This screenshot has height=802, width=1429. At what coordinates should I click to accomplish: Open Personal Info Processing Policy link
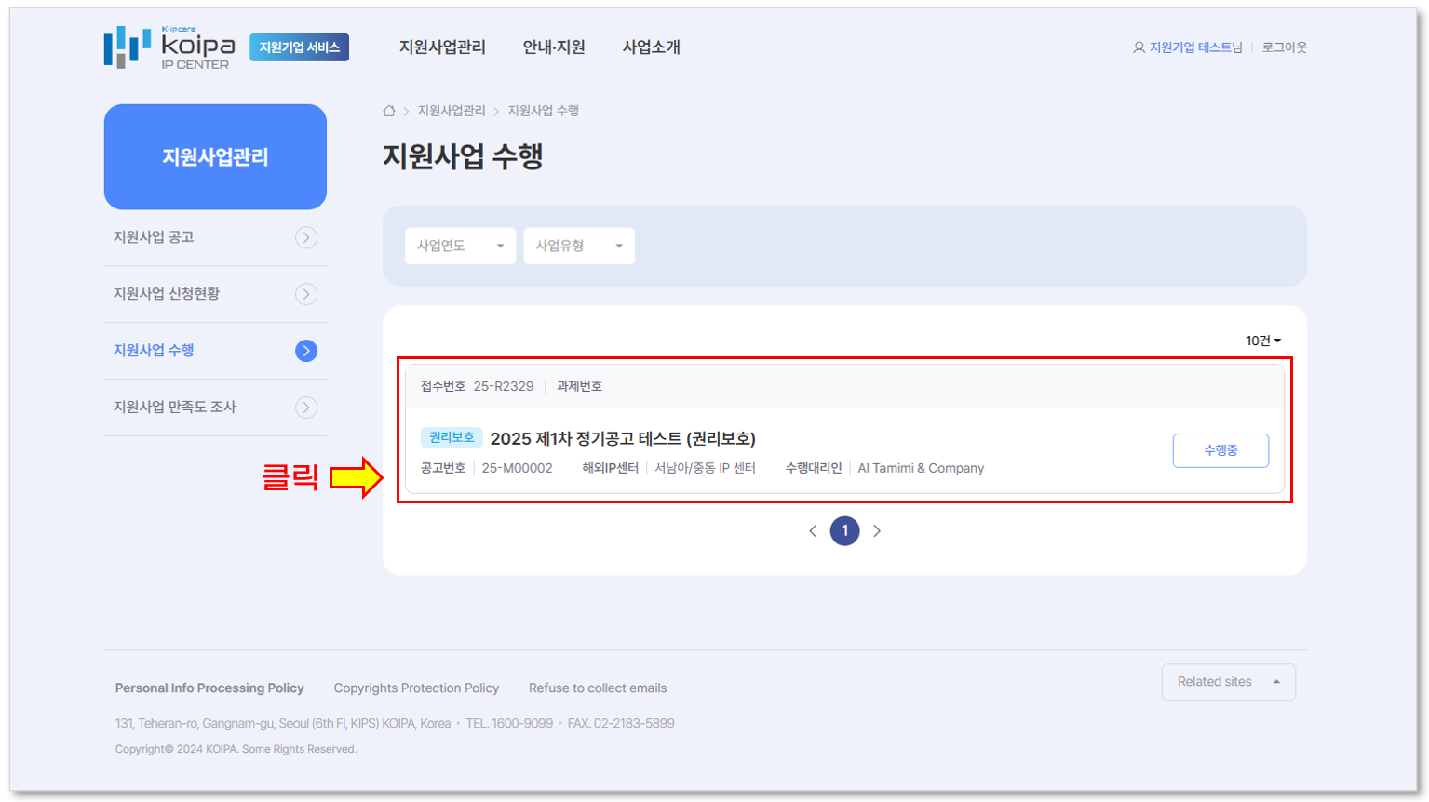coord(209,688)
